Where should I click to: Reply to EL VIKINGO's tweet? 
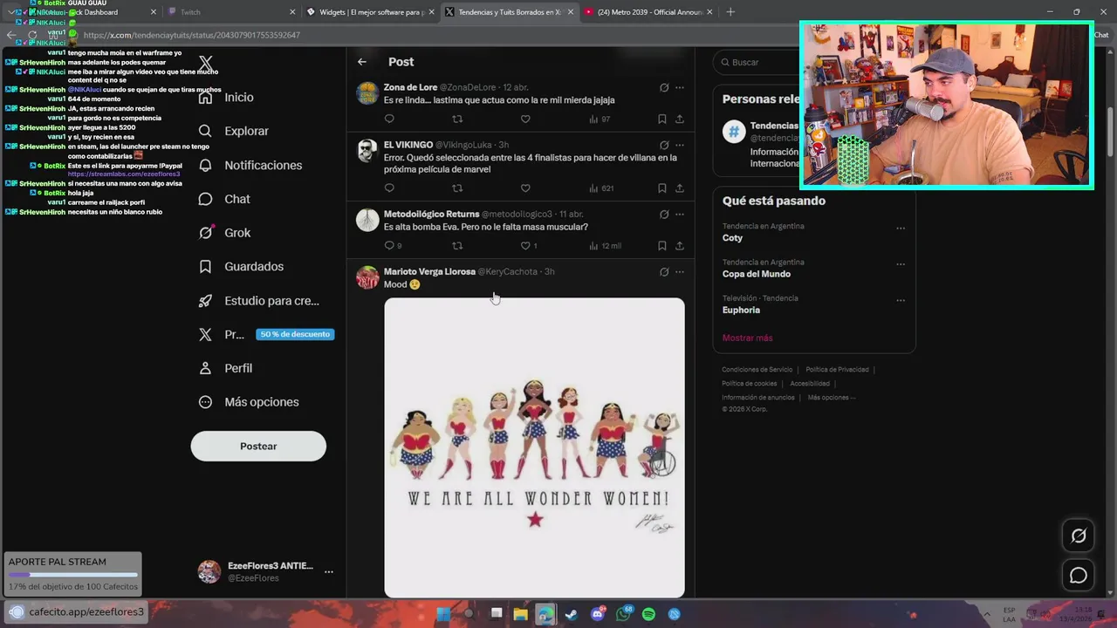click(x=389, y=188)
